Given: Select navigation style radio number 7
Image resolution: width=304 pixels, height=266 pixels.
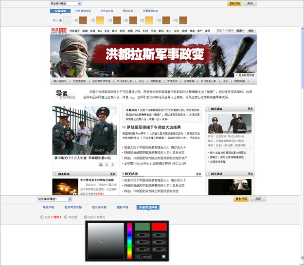Looking at the screenshot, I should coord(160,20).
